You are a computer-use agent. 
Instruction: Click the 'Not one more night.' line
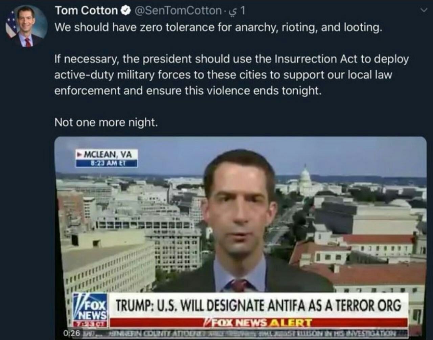(x=106, y=122)
